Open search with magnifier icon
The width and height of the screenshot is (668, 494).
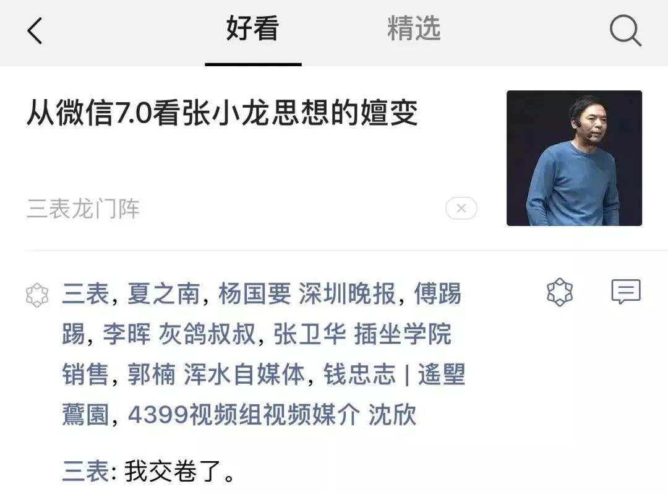pyautogui.click(x=625, y=31)
